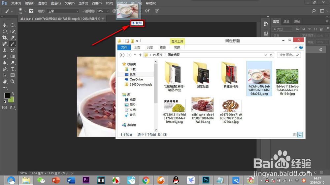Screen dimensions: 330x185
Task: Select the Zoom tool
Action: pyautogui.click(x=13, y=82)
